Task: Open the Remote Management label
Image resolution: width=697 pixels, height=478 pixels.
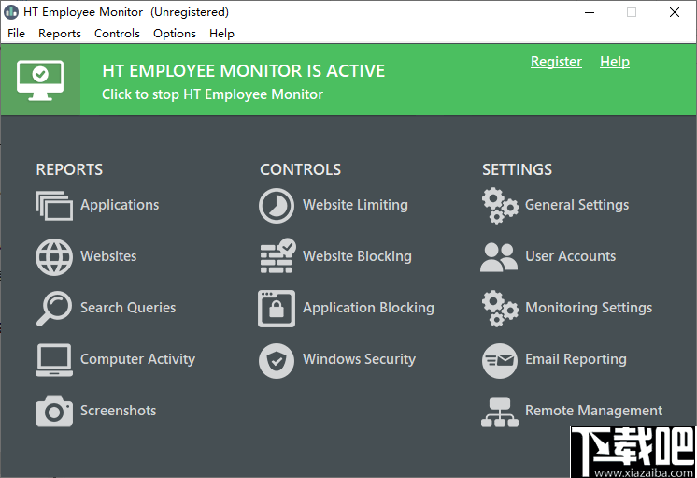Action: pos(594,411)
